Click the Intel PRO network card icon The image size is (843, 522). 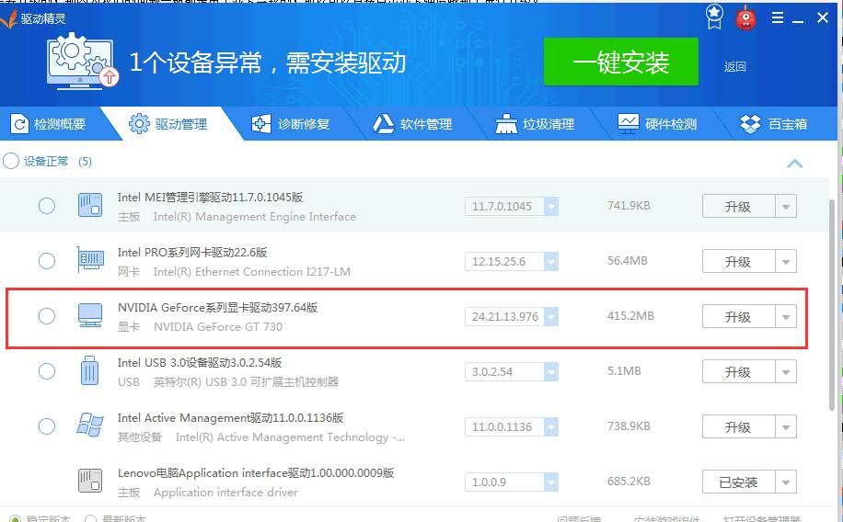point(90,260)
